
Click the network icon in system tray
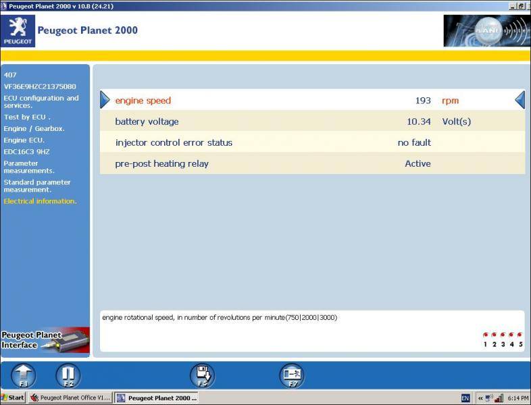488,398
